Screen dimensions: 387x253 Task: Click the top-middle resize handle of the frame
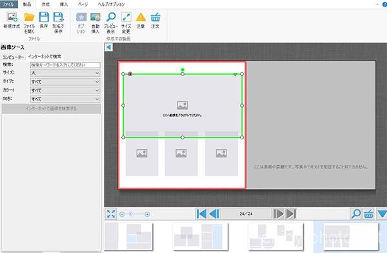click(183, 74)
